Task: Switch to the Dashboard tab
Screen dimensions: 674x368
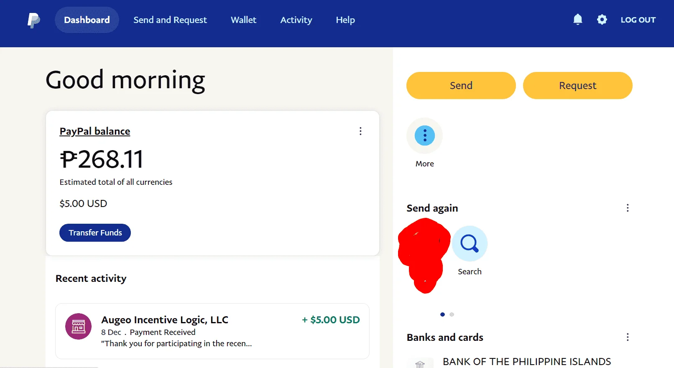Action: [87, 20]
